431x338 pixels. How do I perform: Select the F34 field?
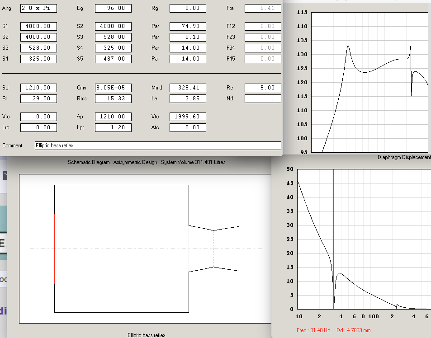click(x=263, y=48)
